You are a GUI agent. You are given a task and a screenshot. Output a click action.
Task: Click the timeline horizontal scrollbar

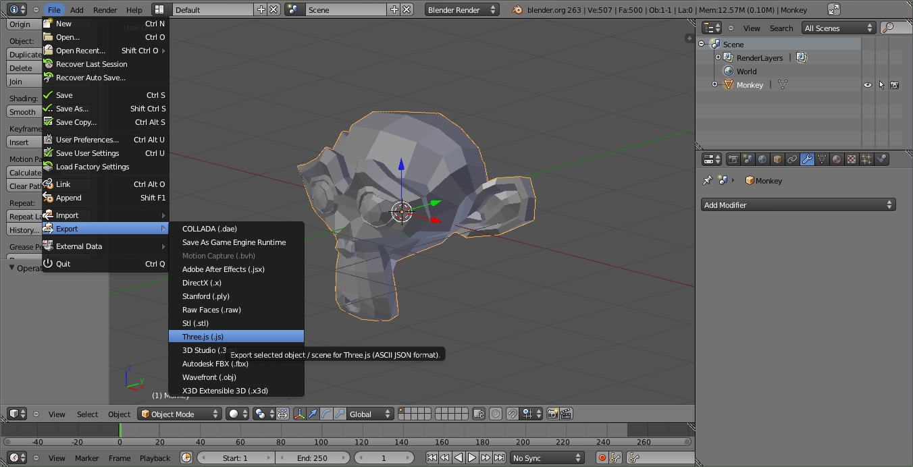(347, 442)
